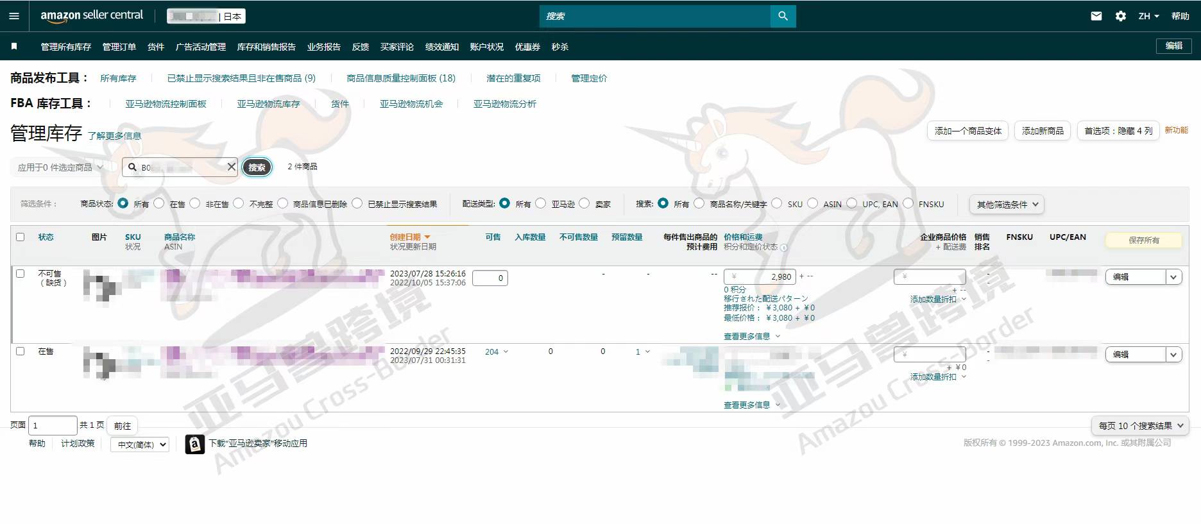The image size is (1201, 524).
Task: Select SKU search radio button
Action: tap(777, 203)
